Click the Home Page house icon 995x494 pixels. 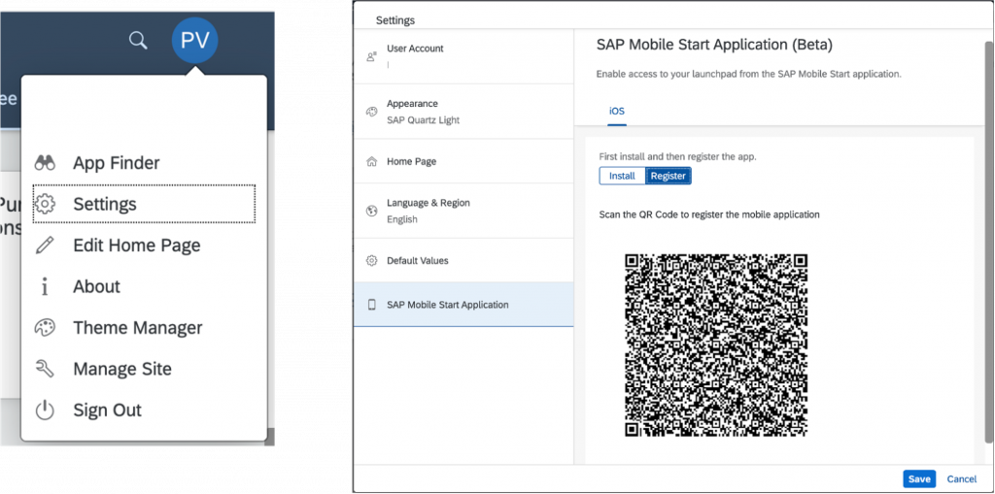pyautogui.click(x=372, y=161)
